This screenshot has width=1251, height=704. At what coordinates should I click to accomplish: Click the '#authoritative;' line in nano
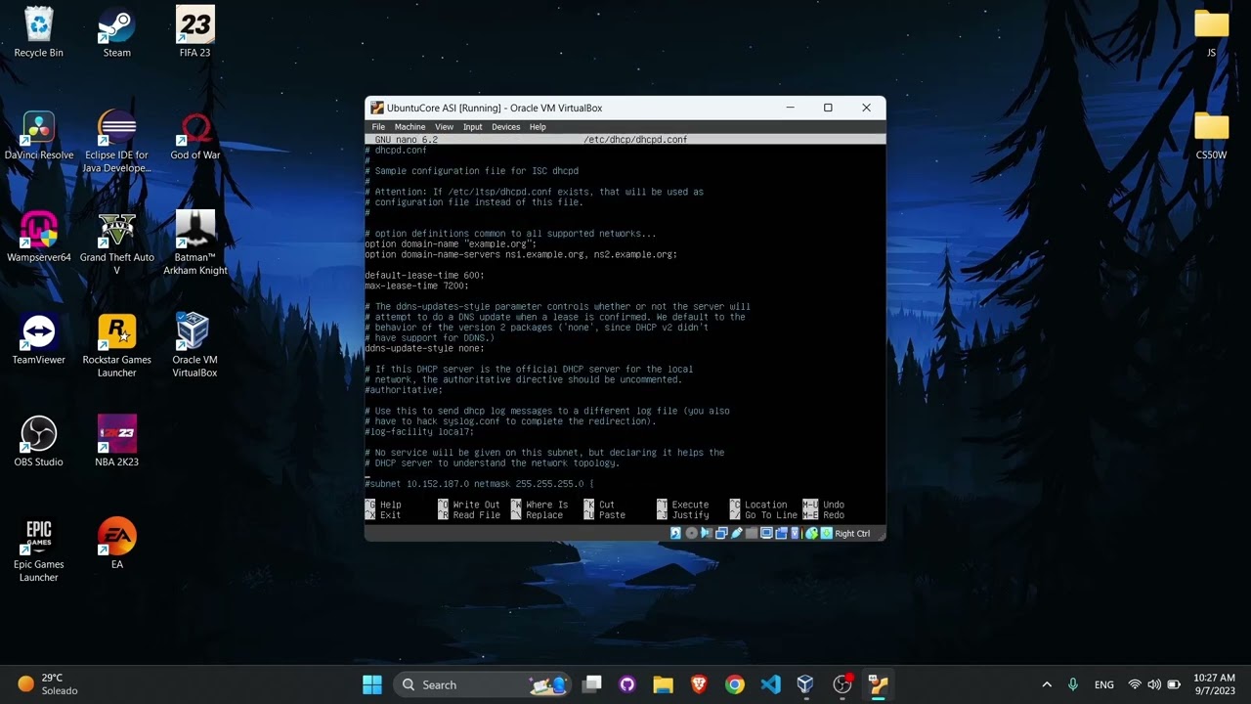coord(404,390)
